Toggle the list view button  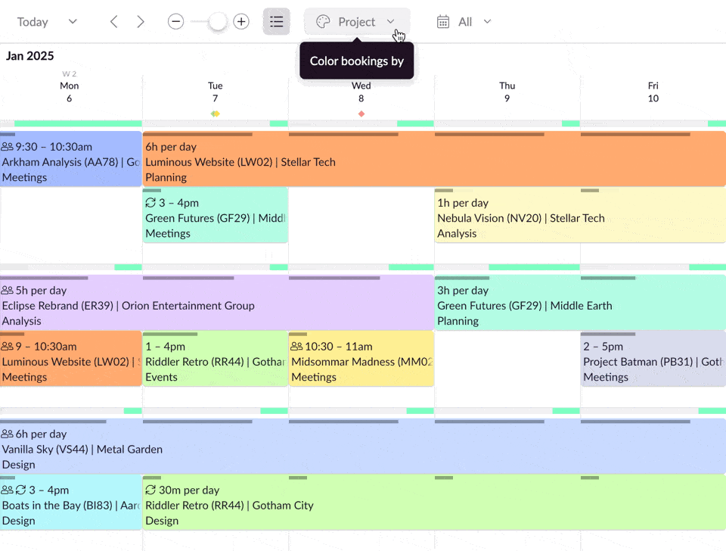pyautogui.click(x=277, y=21)
